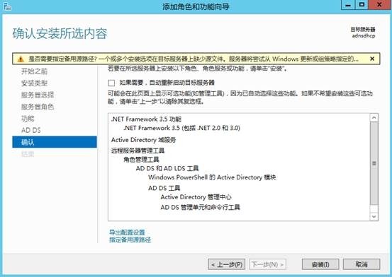This screenshot has height=277, width=392.
Task: Select '.NET Framework 3.5 功能' row
Action: [146, 119]
